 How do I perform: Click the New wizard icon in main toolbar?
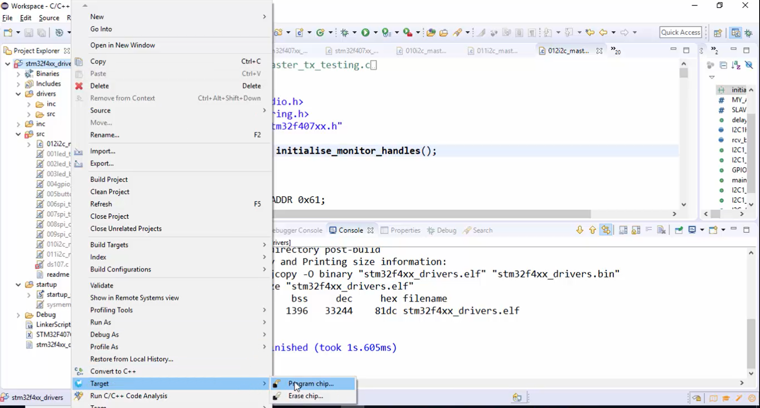(x=8, y=33)
